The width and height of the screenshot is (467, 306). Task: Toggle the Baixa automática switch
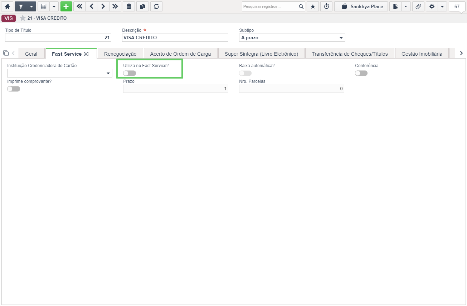pyautogui.click(x=245, y=73)
